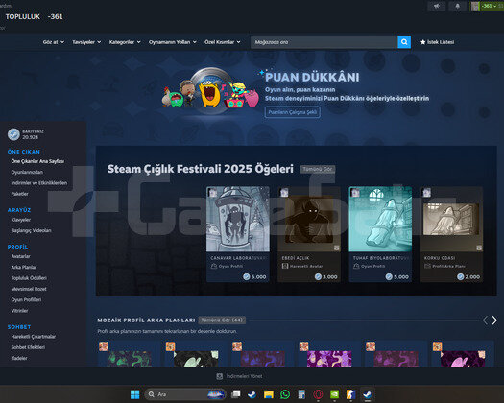This screenshot has height=403, width=504.
Task: Open Opera browser from the taskbar
Action: pos(318,394)
